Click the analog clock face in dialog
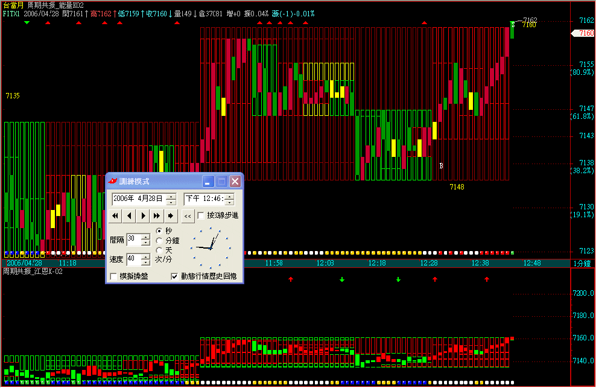The height and width of the screenshot is (388, 596). tap(211, 247)
